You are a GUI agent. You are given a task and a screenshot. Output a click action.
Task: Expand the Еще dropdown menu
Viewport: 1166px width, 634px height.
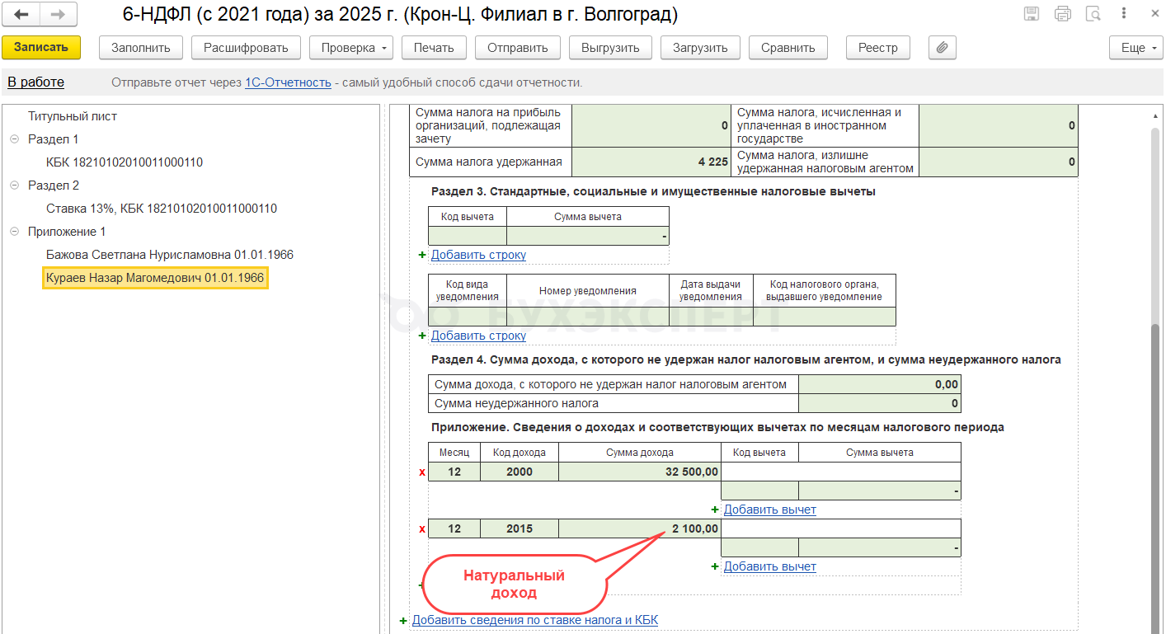coord(1137,48)
